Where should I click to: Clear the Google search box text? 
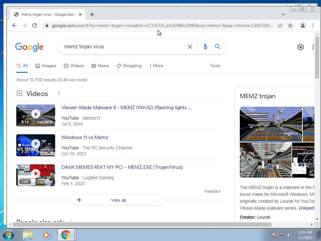190,47
